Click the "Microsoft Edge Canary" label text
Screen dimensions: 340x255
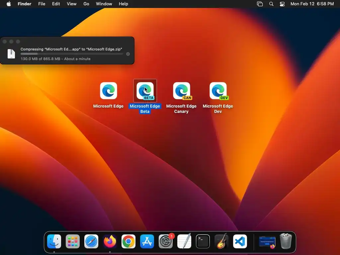(x=181, y=109)
